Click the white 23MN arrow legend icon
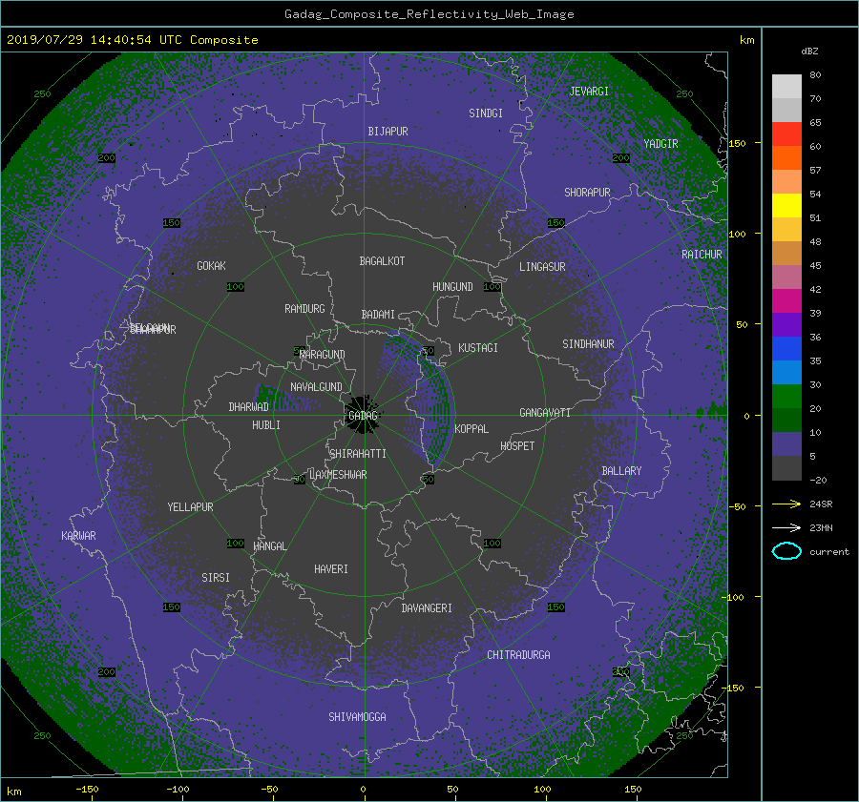 pos(786,527)
